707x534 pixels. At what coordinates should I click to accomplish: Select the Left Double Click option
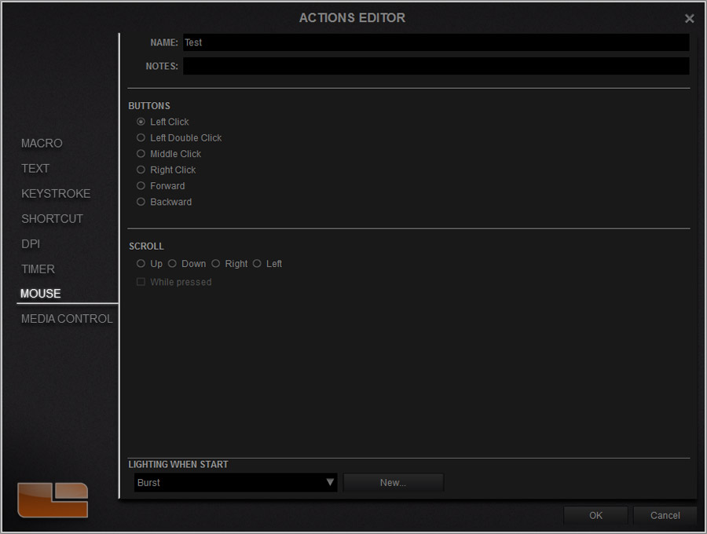(x=141, y=138)
